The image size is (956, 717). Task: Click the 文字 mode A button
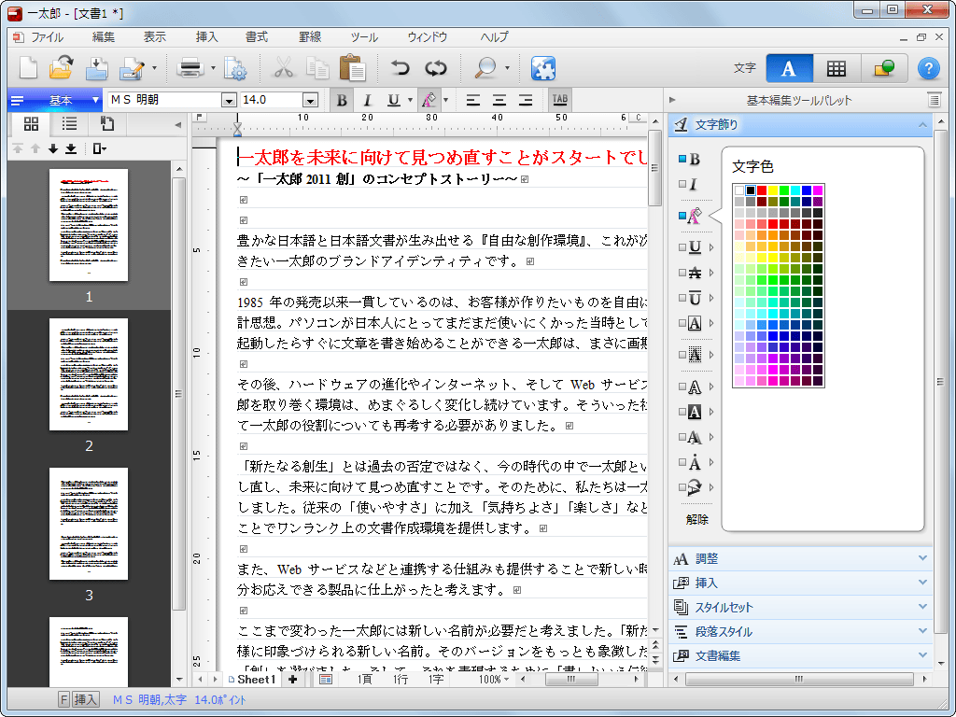[x=789, y=68]
